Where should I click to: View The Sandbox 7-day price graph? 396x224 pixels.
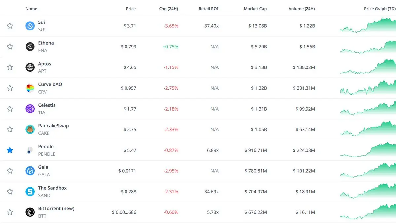tap(368, 191)
